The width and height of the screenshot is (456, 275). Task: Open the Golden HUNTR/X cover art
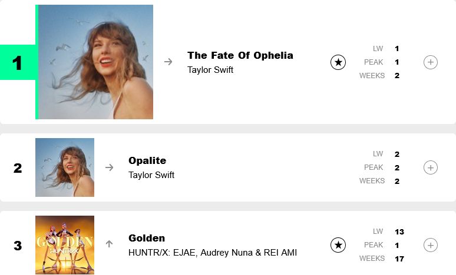[x=65, y=245]
